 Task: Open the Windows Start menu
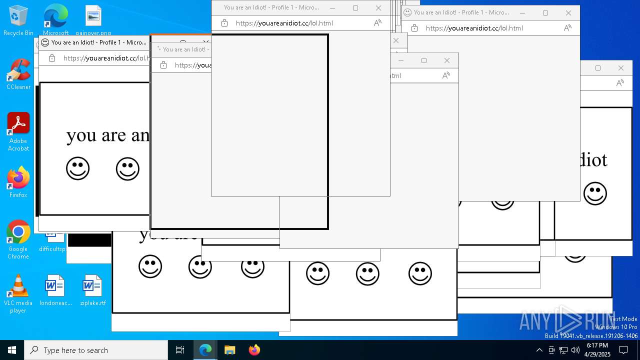[x=12, y=350]
